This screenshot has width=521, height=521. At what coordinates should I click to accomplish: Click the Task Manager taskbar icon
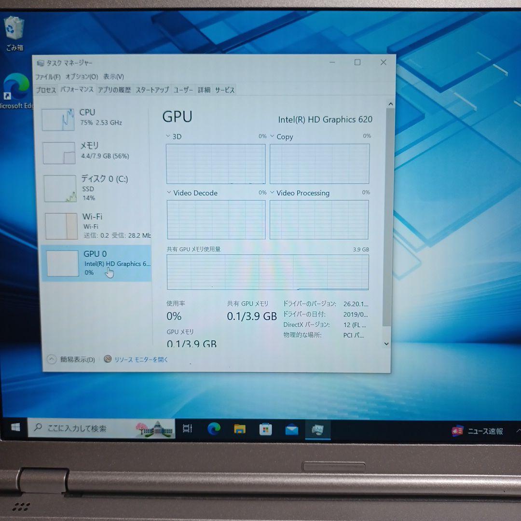[318, 428]
